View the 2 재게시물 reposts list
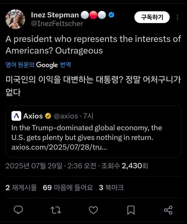This screenshot has height=224, width=187. pyautogui.click(x=21, y=188)
